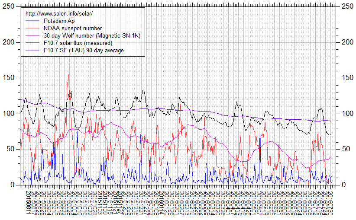Click the date label 20160712
The image size is (356, 220).
click(x=315, y=203)
